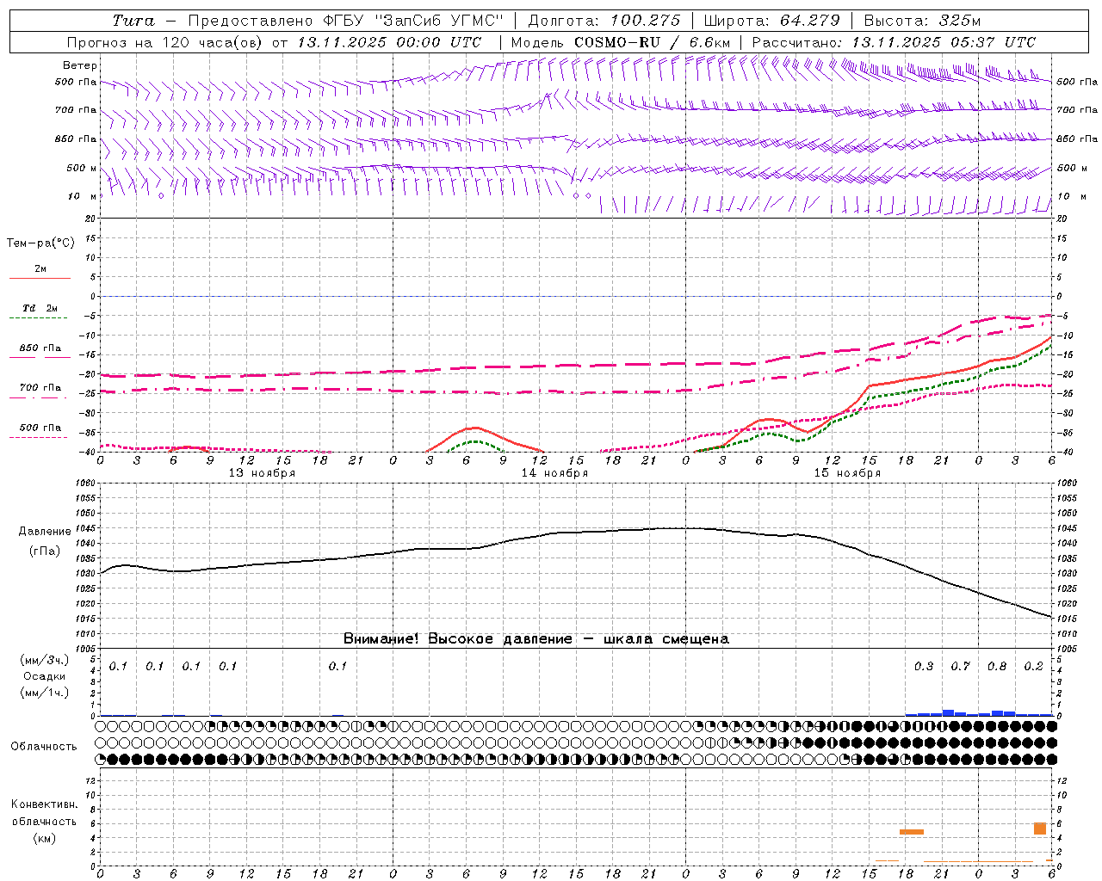Click the precipitation value 0.7
Viewport: 1102px width, 881px height.
point(961,667)
